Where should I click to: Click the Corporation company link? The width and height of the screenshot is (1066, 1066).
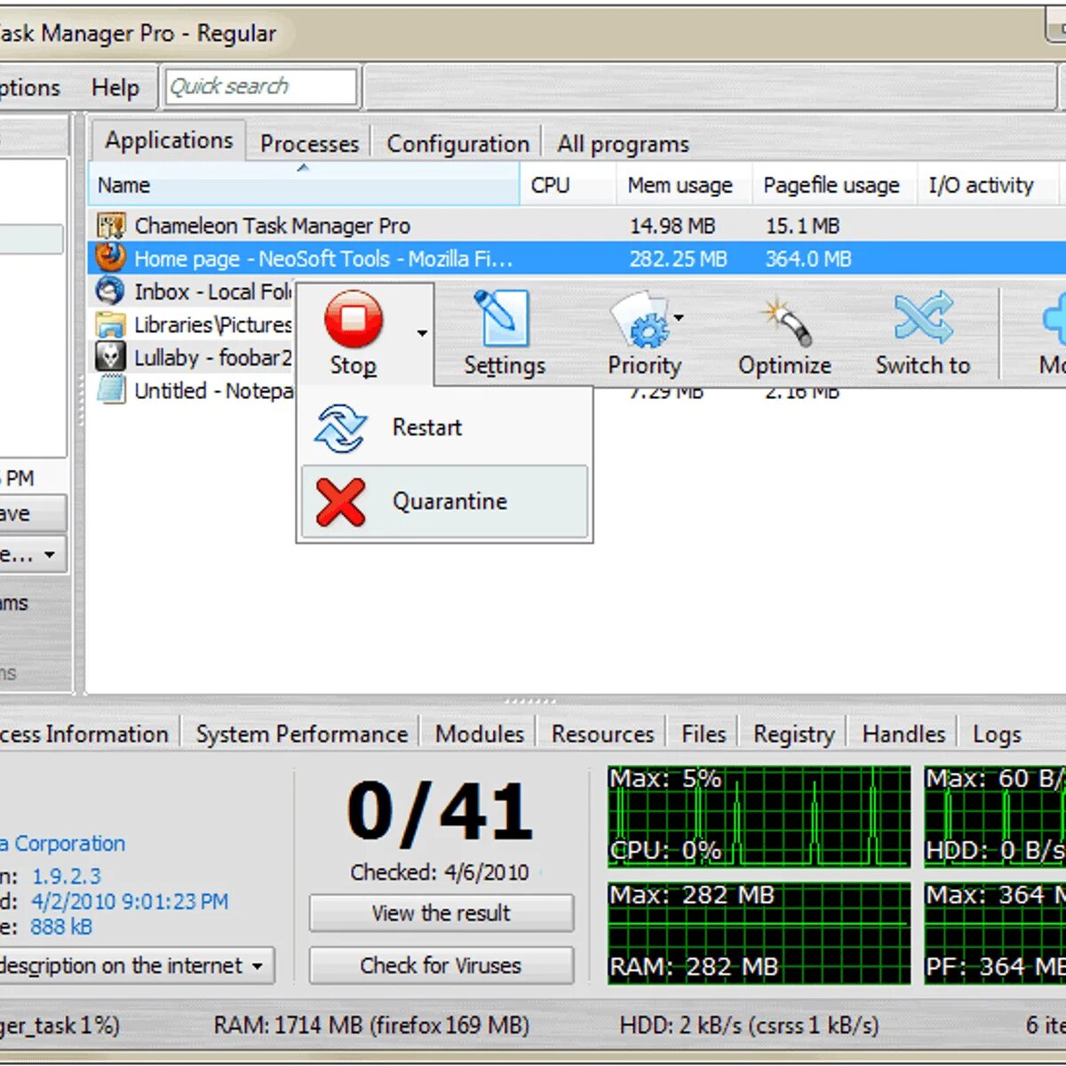pos(62,843)
